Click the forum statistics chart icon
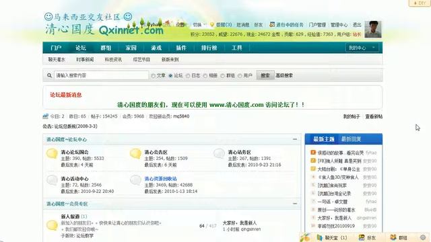The width and height of the screenshot is (431, 242). 46,116
